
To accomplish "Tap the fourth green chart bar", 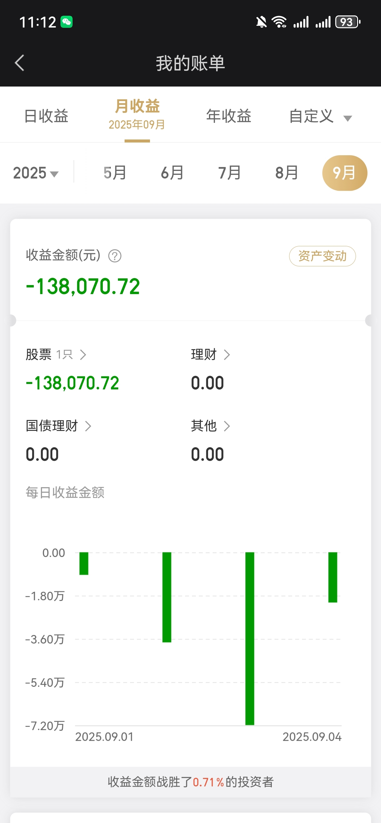I will pos(333,577).
